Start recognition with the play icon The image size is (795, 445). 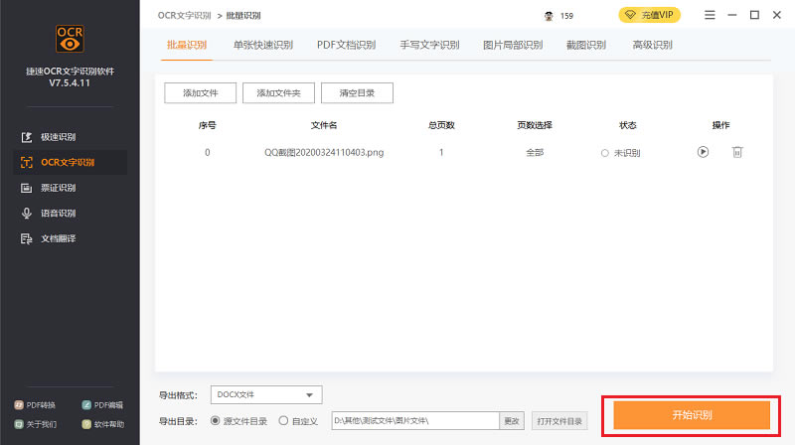[703, 152]
